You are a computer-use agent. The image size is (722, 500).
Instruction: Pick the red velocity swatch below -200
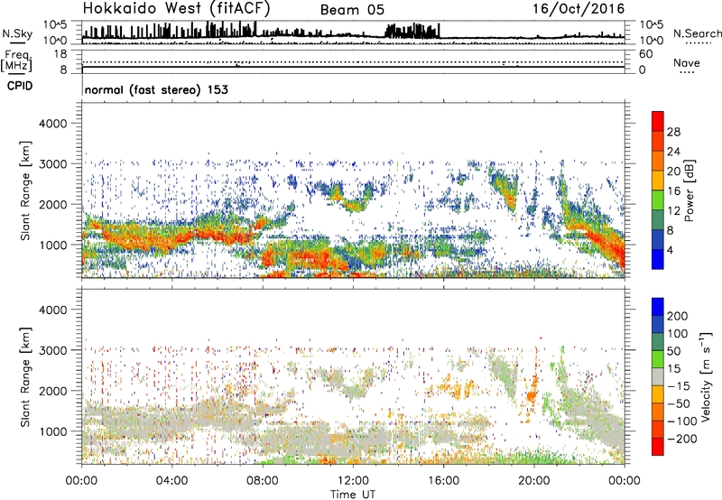click(x=658, y=447)
